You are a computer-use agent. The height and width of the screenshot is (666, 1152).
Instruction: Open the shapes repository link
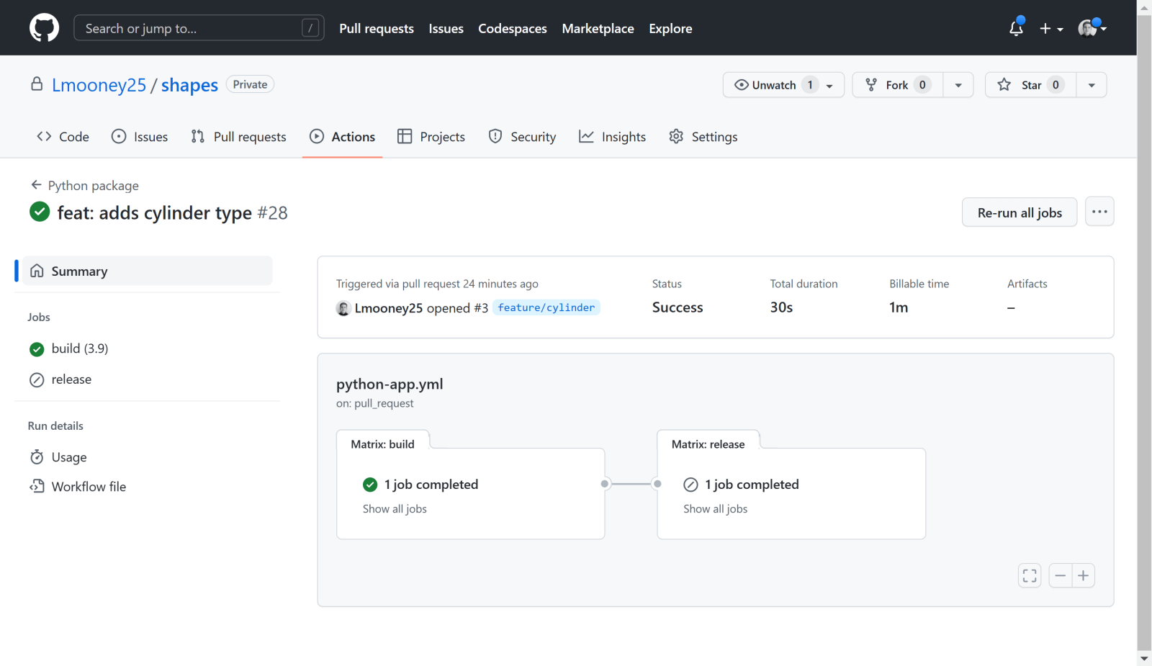(x=189, y=85)
